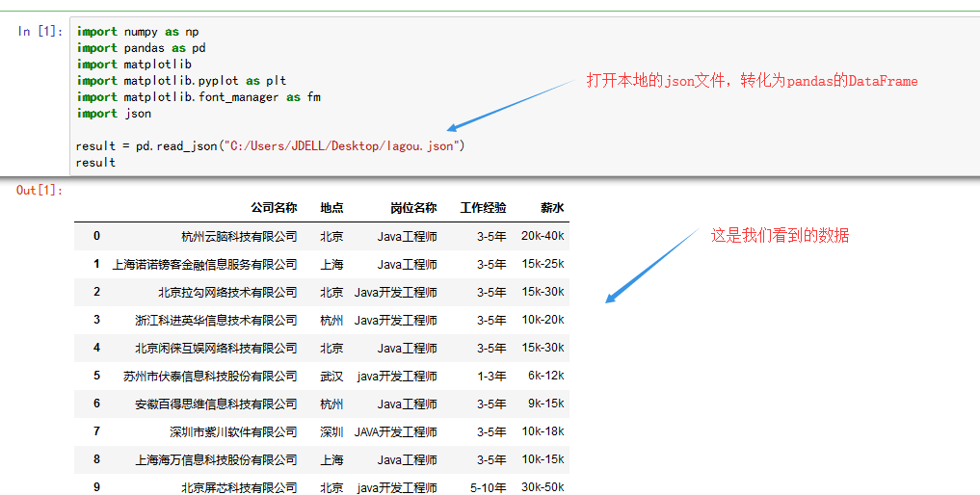Click the salary cell 6k-12k
980x495 pixels.
(x=546, y=376)
